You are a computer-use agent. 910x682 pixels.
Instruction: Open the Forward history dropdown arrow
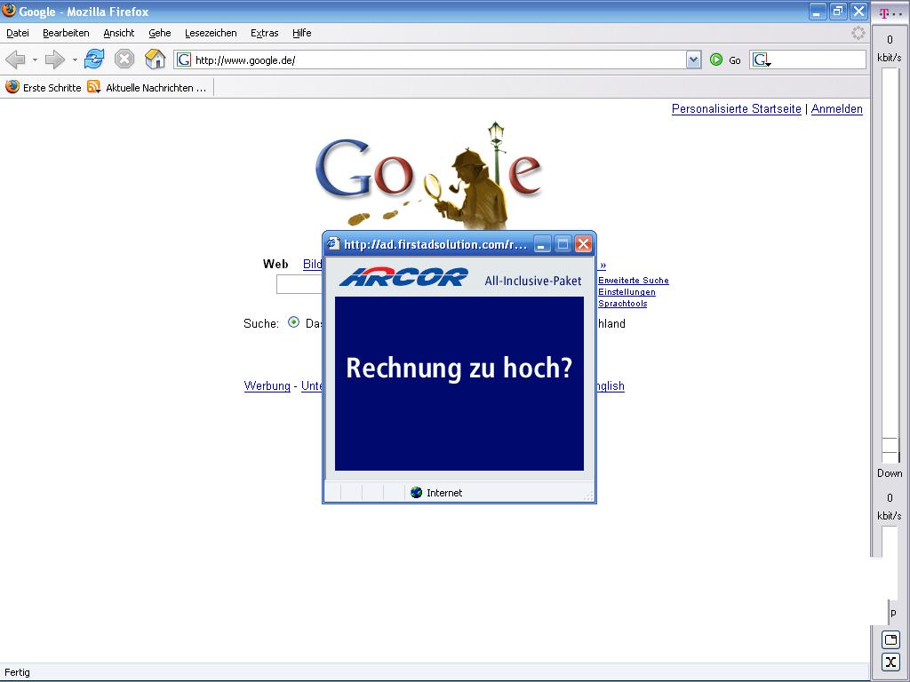75,59
